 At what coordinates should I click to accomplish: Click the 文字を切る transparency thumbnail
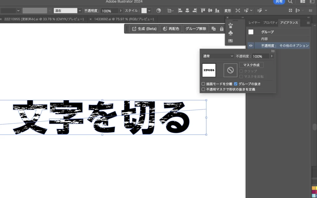coord(209,70)
